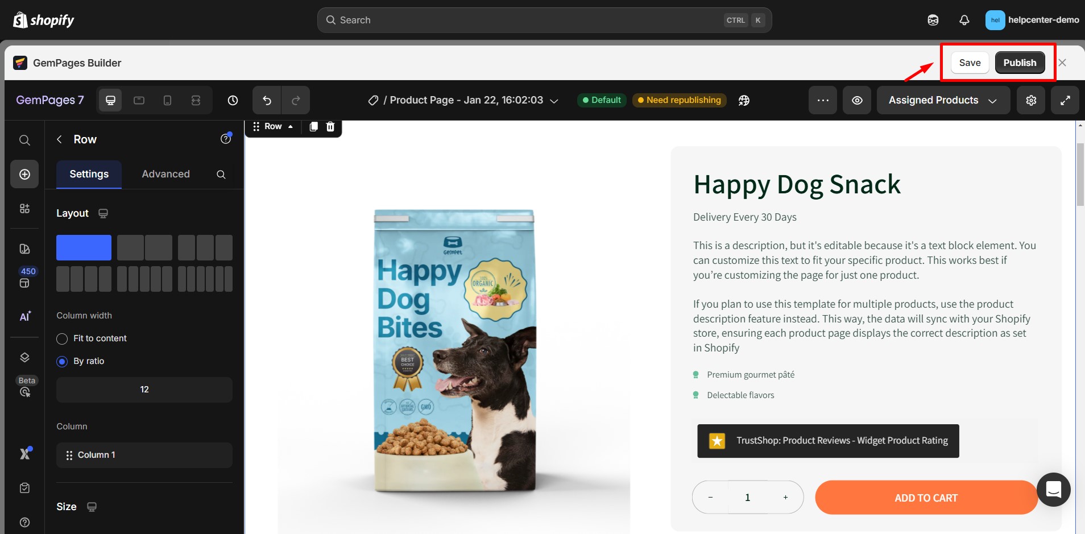The height and width of the screenshot is (534, 1085).
Task: Click the undo arrow icon
Action: [267, 100]
